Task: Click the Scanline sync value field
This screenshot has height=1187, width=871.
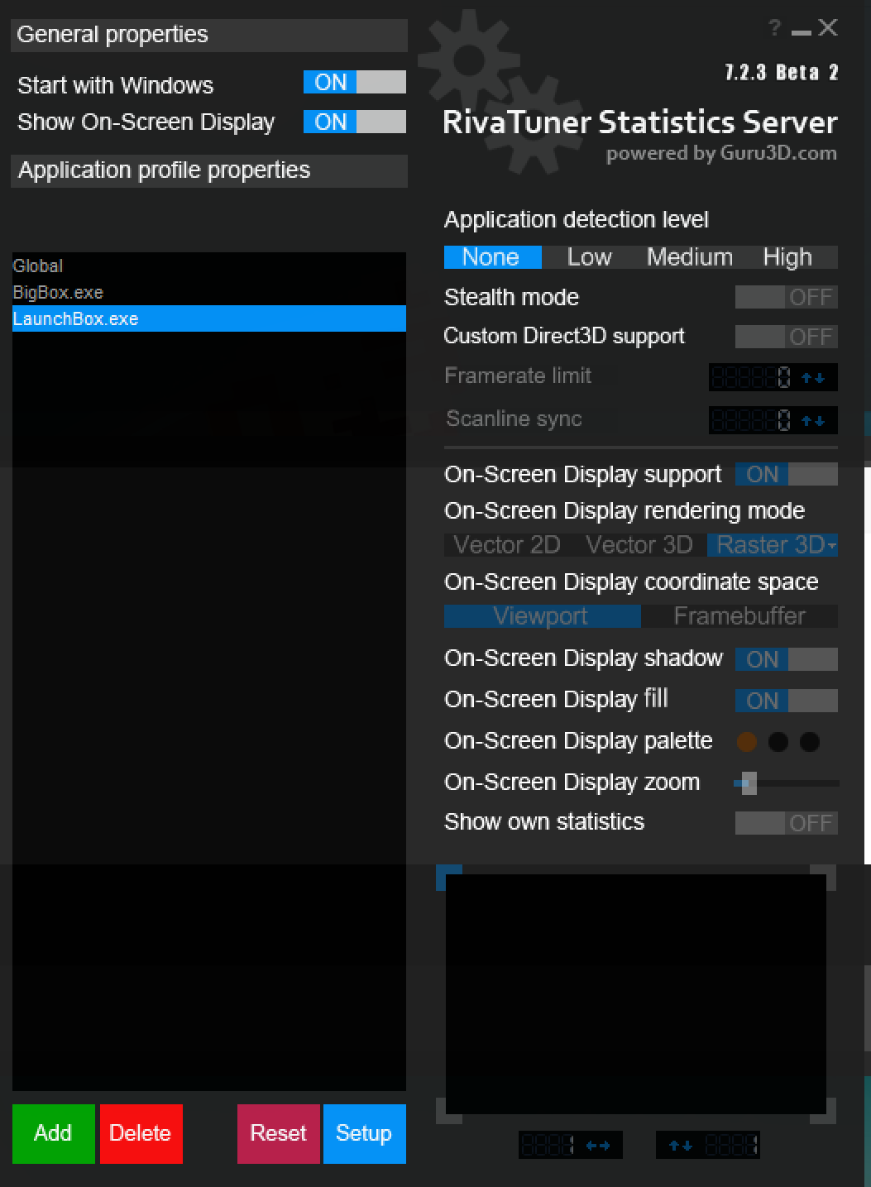Action: (752, 421)
